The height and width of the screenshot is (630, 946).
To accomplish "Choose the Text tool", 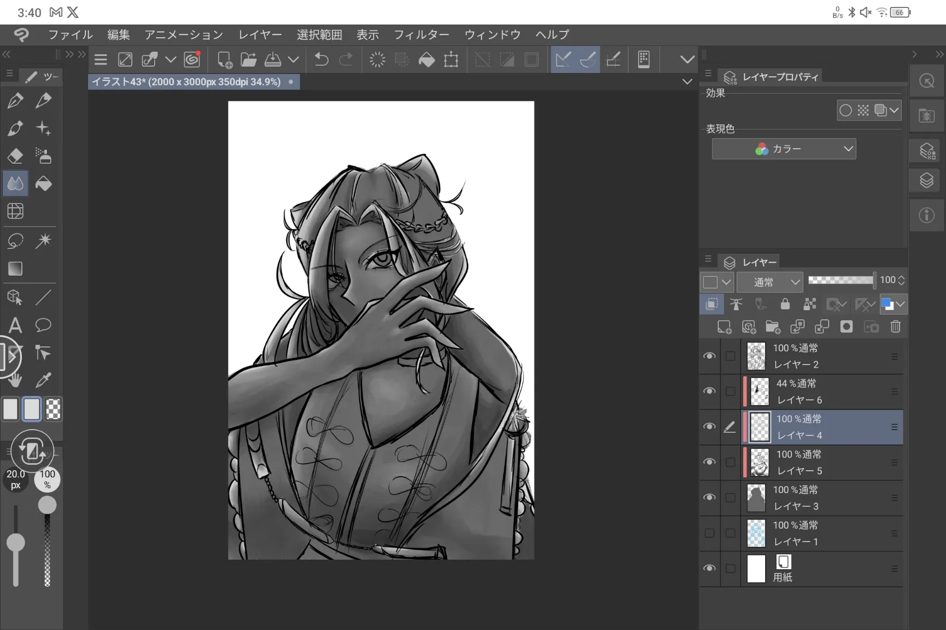I will point(15,325).
